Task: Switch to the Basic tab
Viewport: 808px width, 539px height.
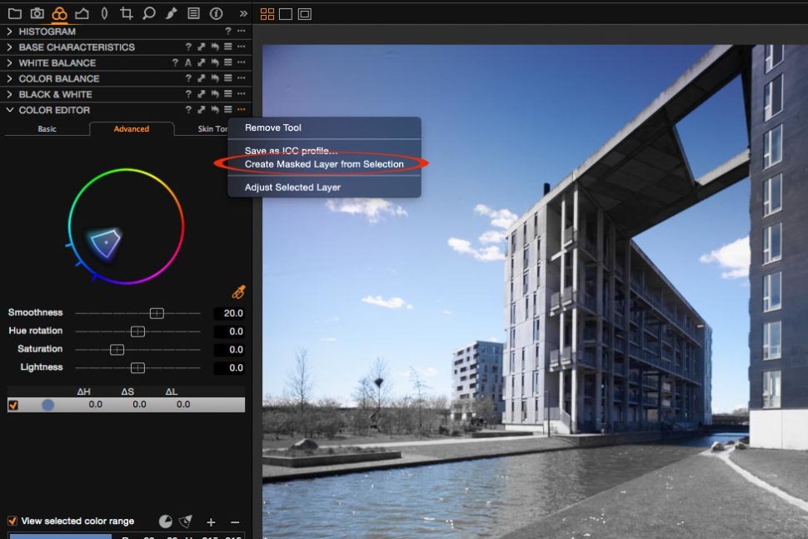Action: tap(47, 129)
